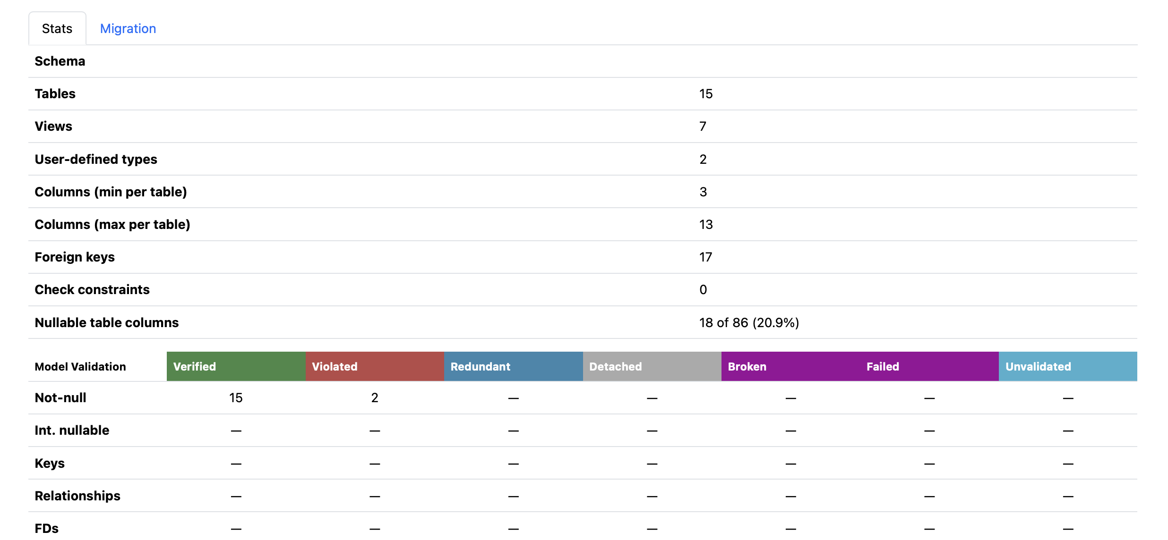Image resolution: width=1168 pixels, height=540 pixels.
Task: Click the Relationships row label
Action: (77, 496)
